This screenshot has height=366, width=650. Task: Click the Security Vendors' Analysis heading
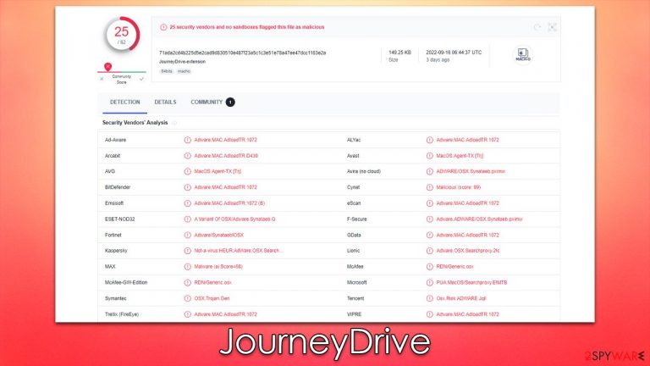point(135,123)
